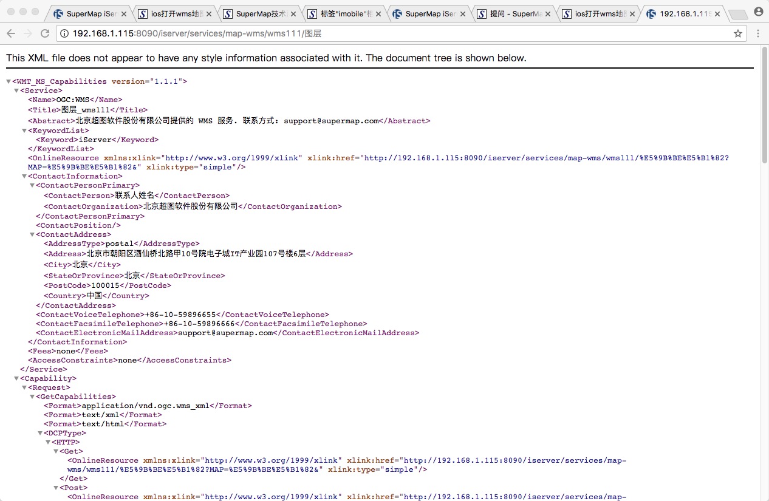Click the ContactOrganization line
The image size is (769, 501).
(x=193, y=206)
